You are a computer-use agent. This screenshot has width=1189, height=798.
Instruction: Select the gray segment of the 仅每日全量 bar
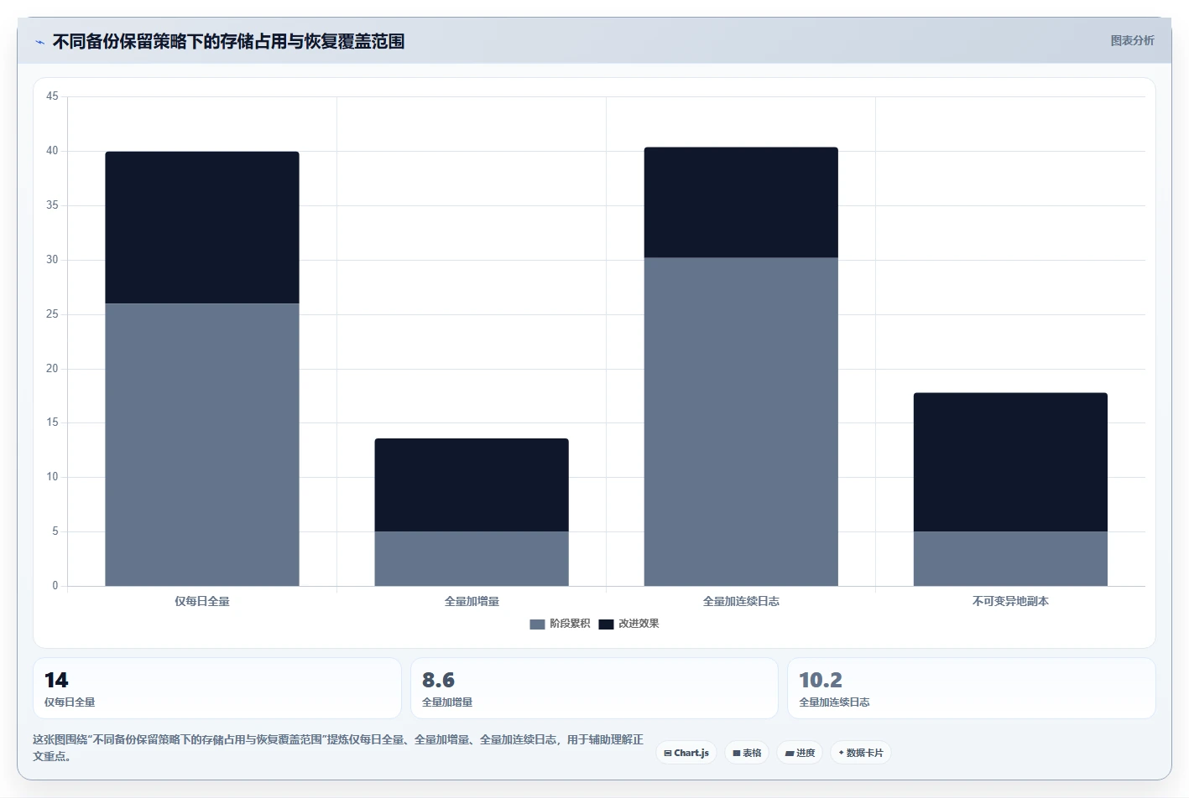pos(202,444)
